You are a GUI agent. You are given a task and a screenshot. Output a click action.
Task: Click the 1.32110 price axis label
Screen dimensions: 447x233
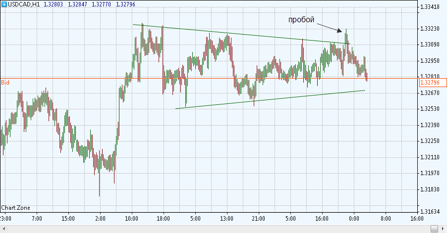(x=430, y=157)
